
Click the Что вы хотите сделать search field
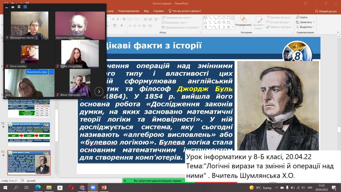[186, 11]
